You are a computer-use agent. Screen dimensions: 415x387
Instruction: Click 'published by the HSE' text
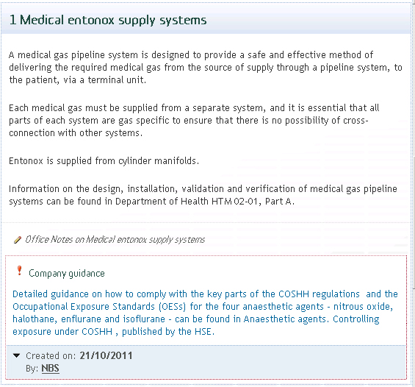(x=168, y=332)
